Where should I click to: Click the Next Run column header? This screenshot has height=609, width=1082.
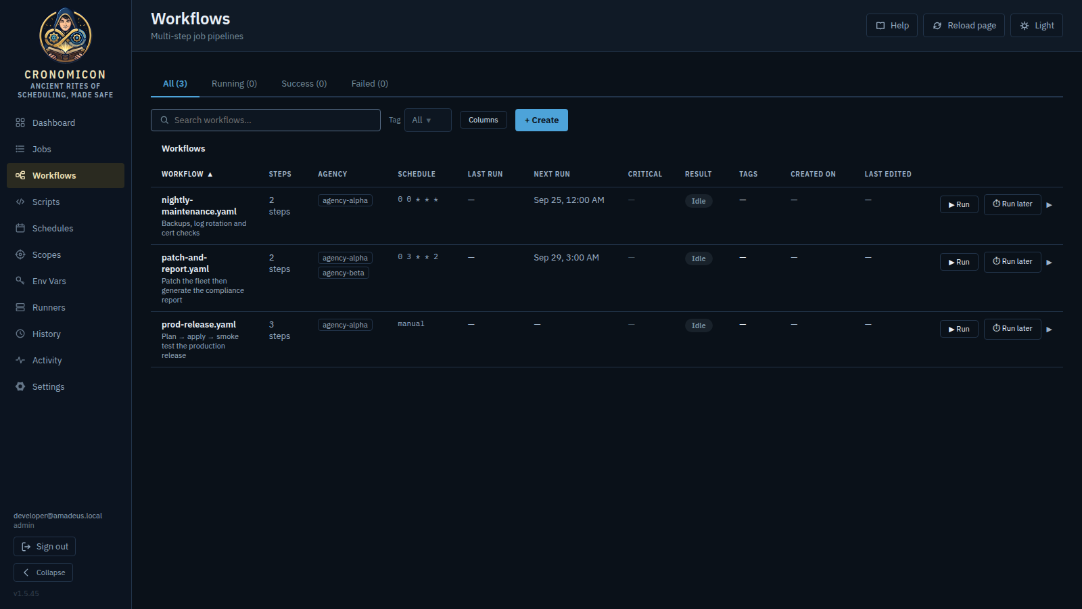point(552,174)
